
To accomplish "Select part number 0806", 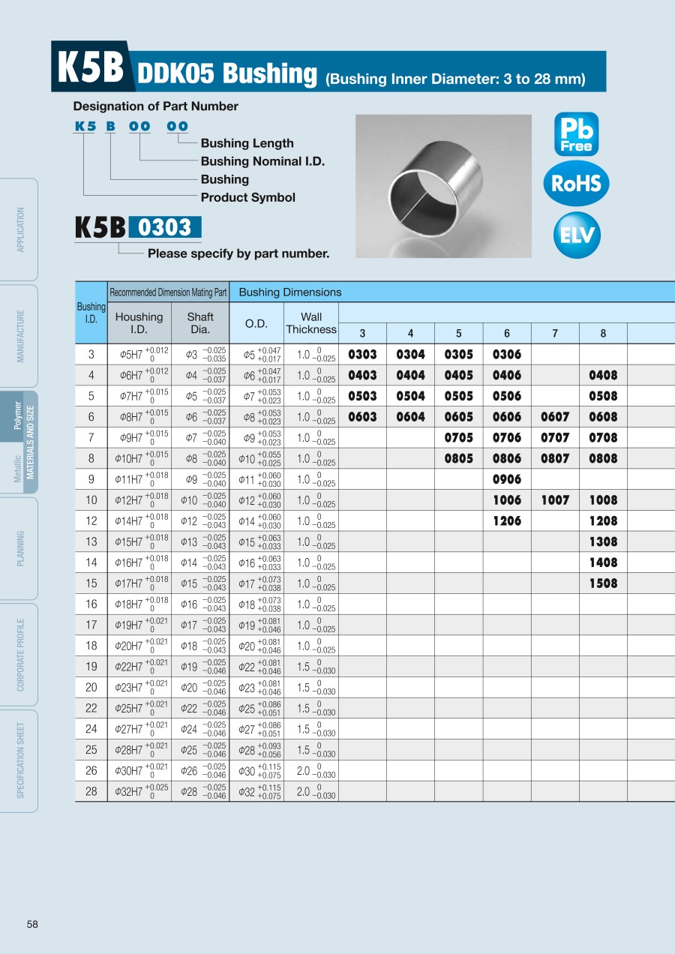I will (507, 459).
